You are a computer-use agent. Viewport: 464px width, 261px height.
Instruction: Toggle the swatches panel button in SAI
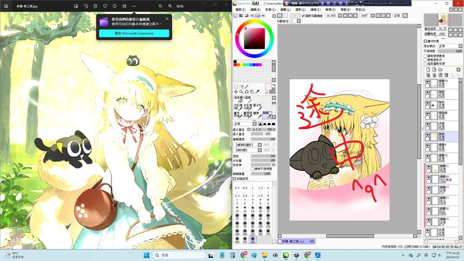[258, 16]
